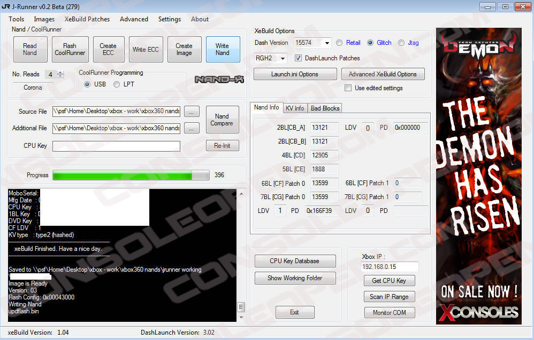Screen dimensions: 534x340
Task: Click the 4BL [CD] value field
Action: (x=324, y=155)
